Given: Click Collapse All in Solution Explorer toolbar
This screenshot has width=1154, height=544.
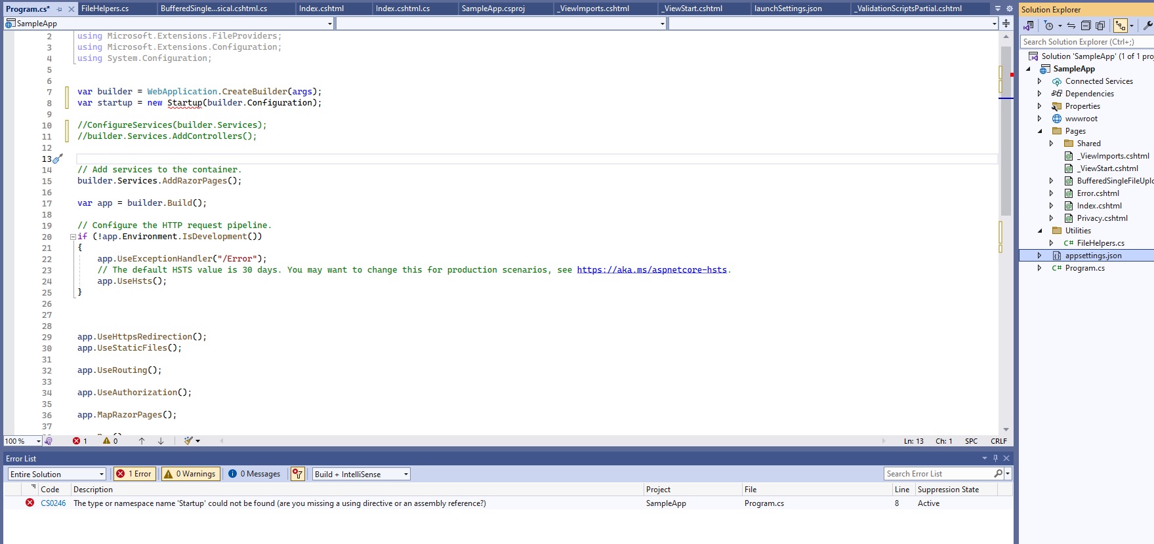Looking at the screenshot, I should [1086, 26].
